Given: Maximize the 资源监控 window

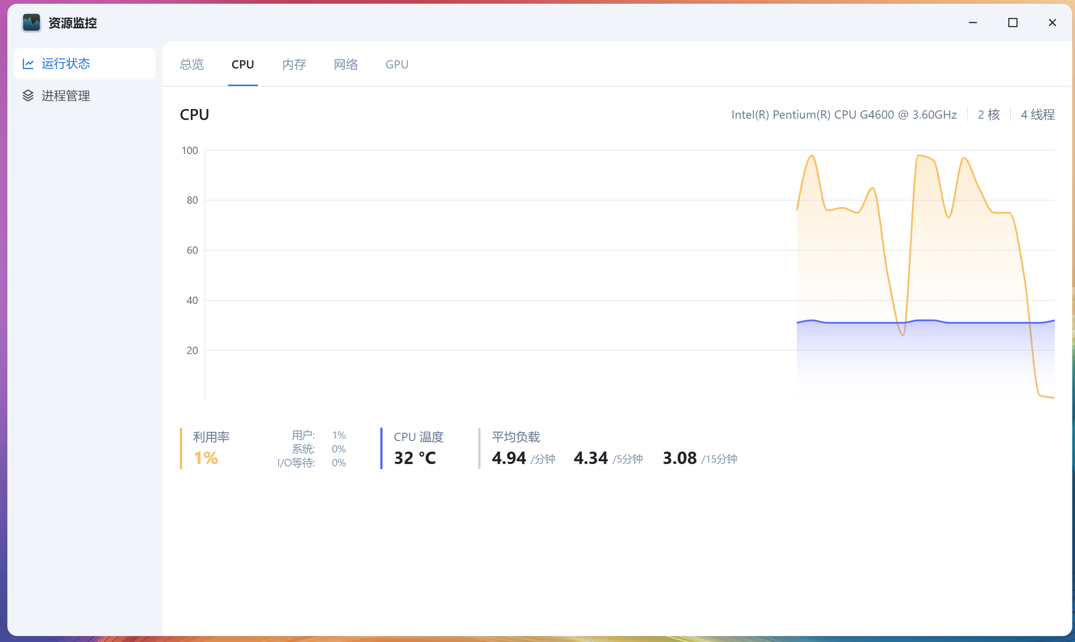Looking at the screenshot, I should [1013, 23].
